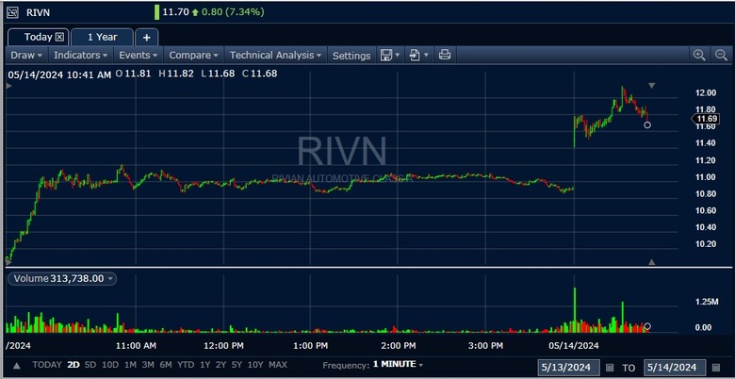
Task: Switch to the 1 Year tab
Action: pos(102,37)
